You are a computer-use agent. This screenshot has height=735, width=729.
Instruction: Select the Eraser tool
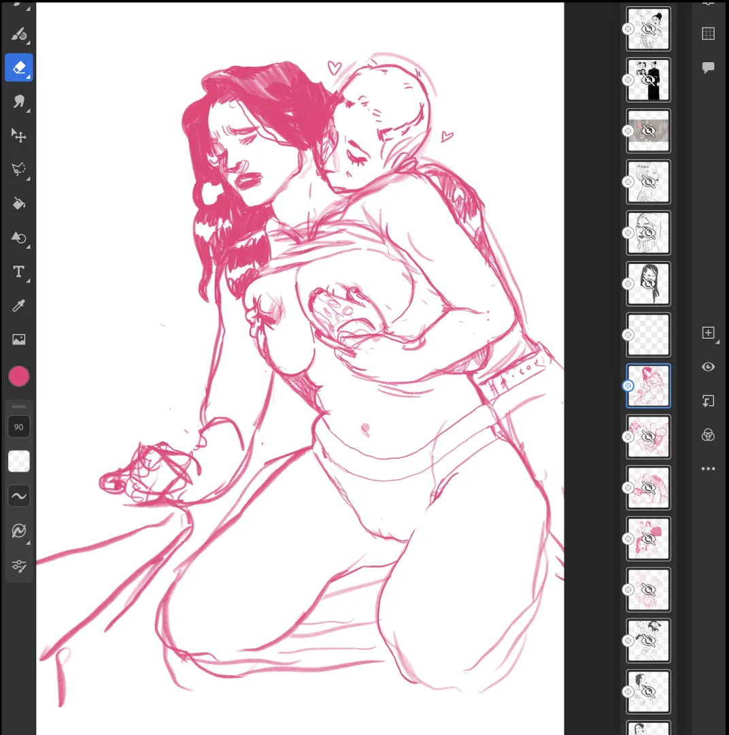coord(19,67)
